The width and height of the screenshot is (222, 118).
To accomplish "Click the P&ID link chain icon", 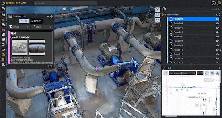I will tap(212, 73).
